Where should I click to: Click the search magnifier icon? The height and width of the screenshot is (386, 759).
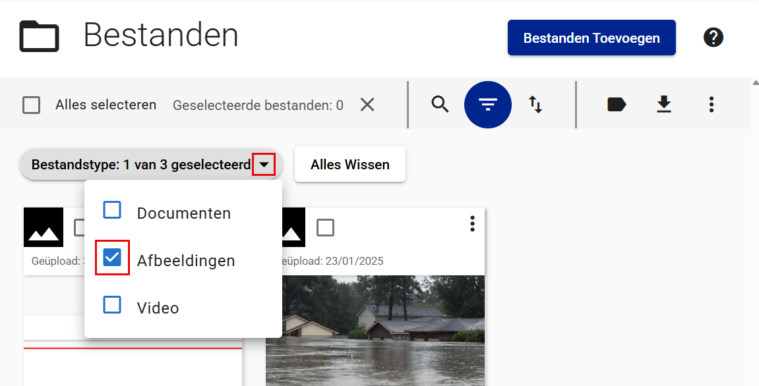[x=440, y=104]
